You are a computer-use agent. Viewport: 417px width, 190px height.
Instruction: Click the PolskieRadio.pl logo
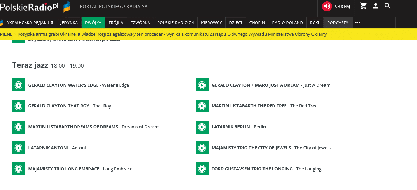tap(29, 6)
